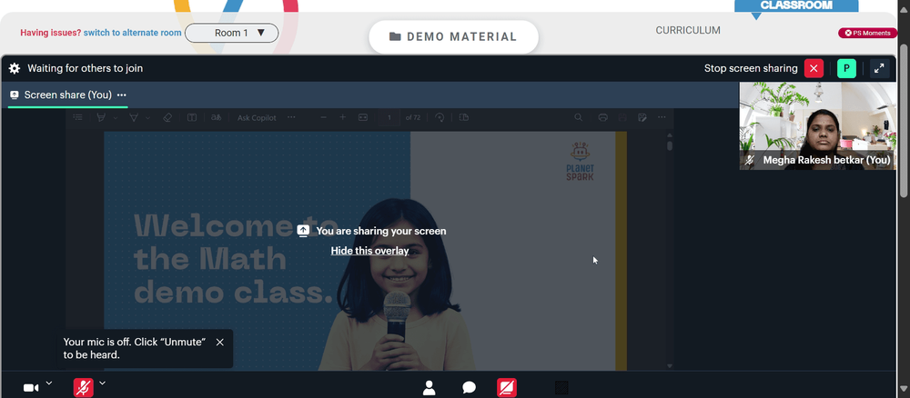Save the PDF document
The image size is (910, 398).
pyautogui.click(x=622, y=117)
